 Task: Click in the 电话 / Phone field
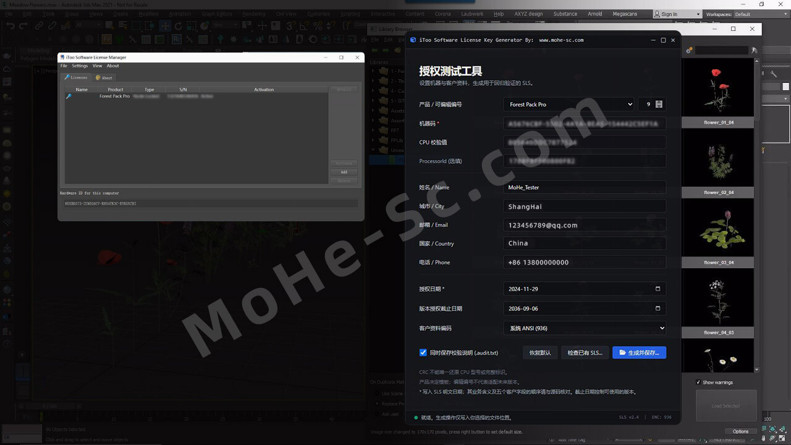click(x=585, y=262)
